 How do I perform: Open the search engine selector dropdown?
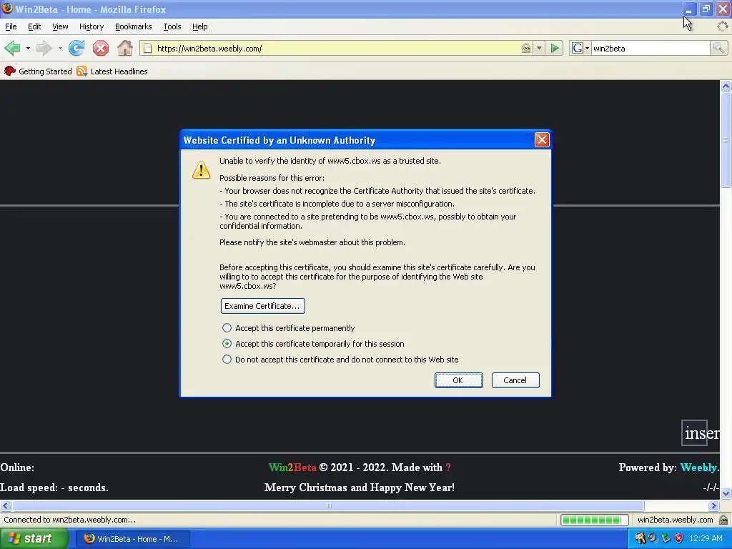(x=587, y=48)
